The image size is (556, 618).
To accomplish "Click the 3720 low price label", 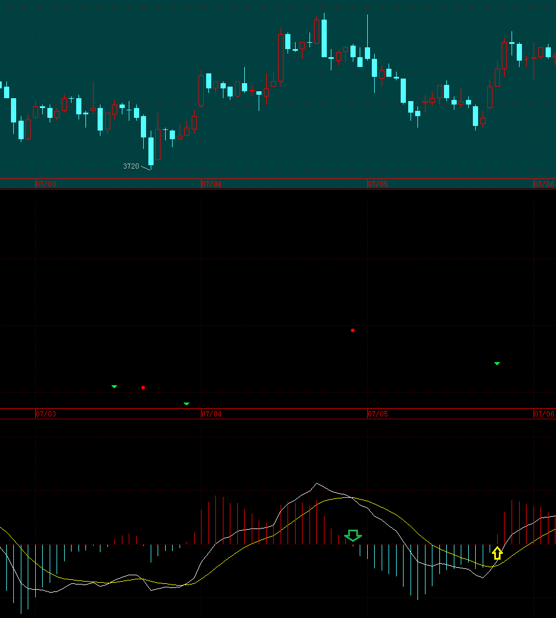I will [x=131, y=166].
